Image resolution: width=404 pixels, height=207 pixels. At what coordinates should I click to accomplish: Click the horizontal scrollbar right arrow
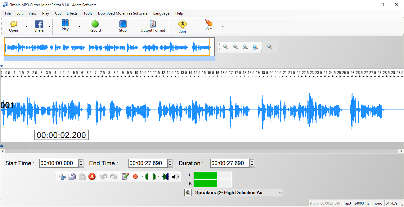(x=401, y=151)
